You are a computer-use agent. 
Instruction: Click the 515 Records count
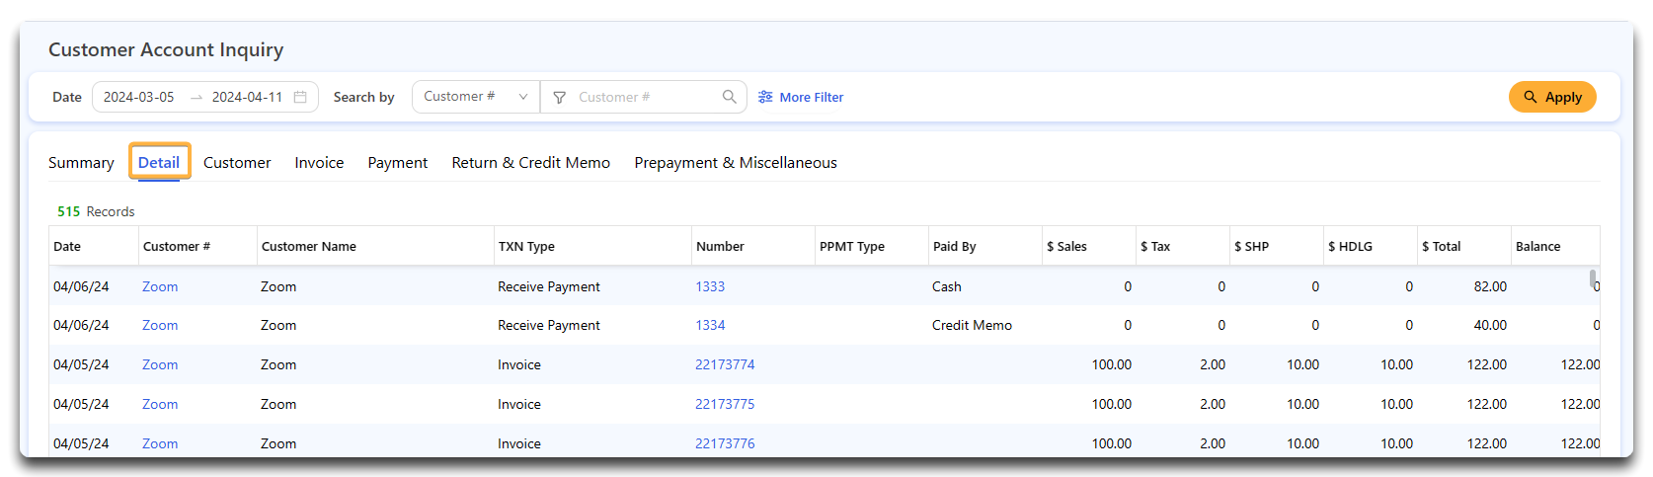coord(96,211)
